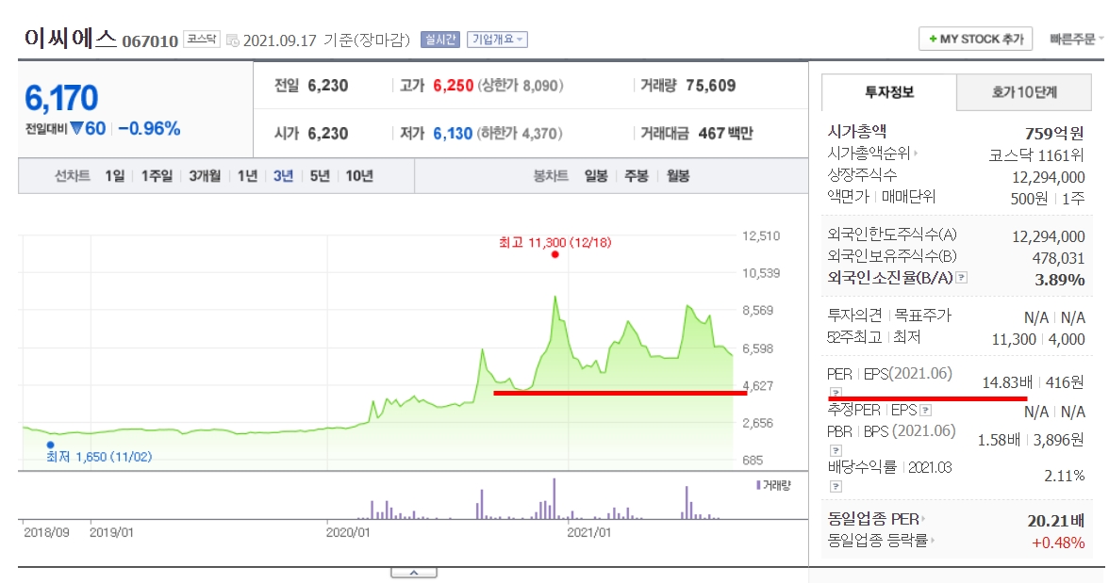Screen dimensions: 1109x583
Task: Click the stock code 067010
Action: (x=150, y=41)
